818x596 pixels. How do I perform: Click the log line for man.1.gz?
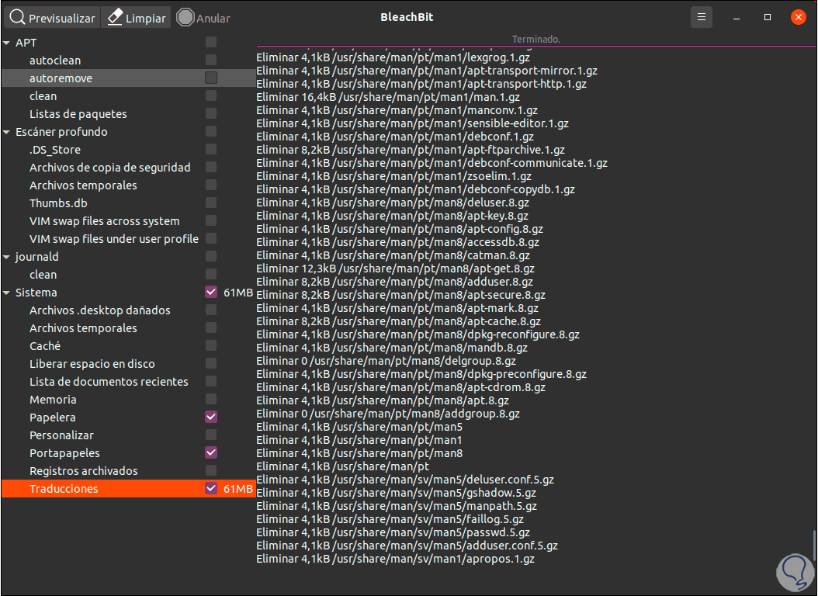click(387, 97)
